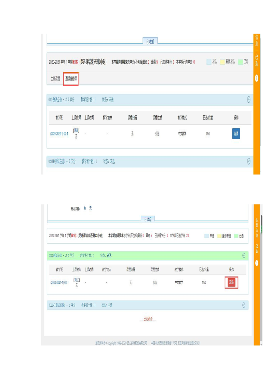Collapse the 测试公选 panel with status 未选
This screenshot has height=384, width=271.
tap(248, 100)
